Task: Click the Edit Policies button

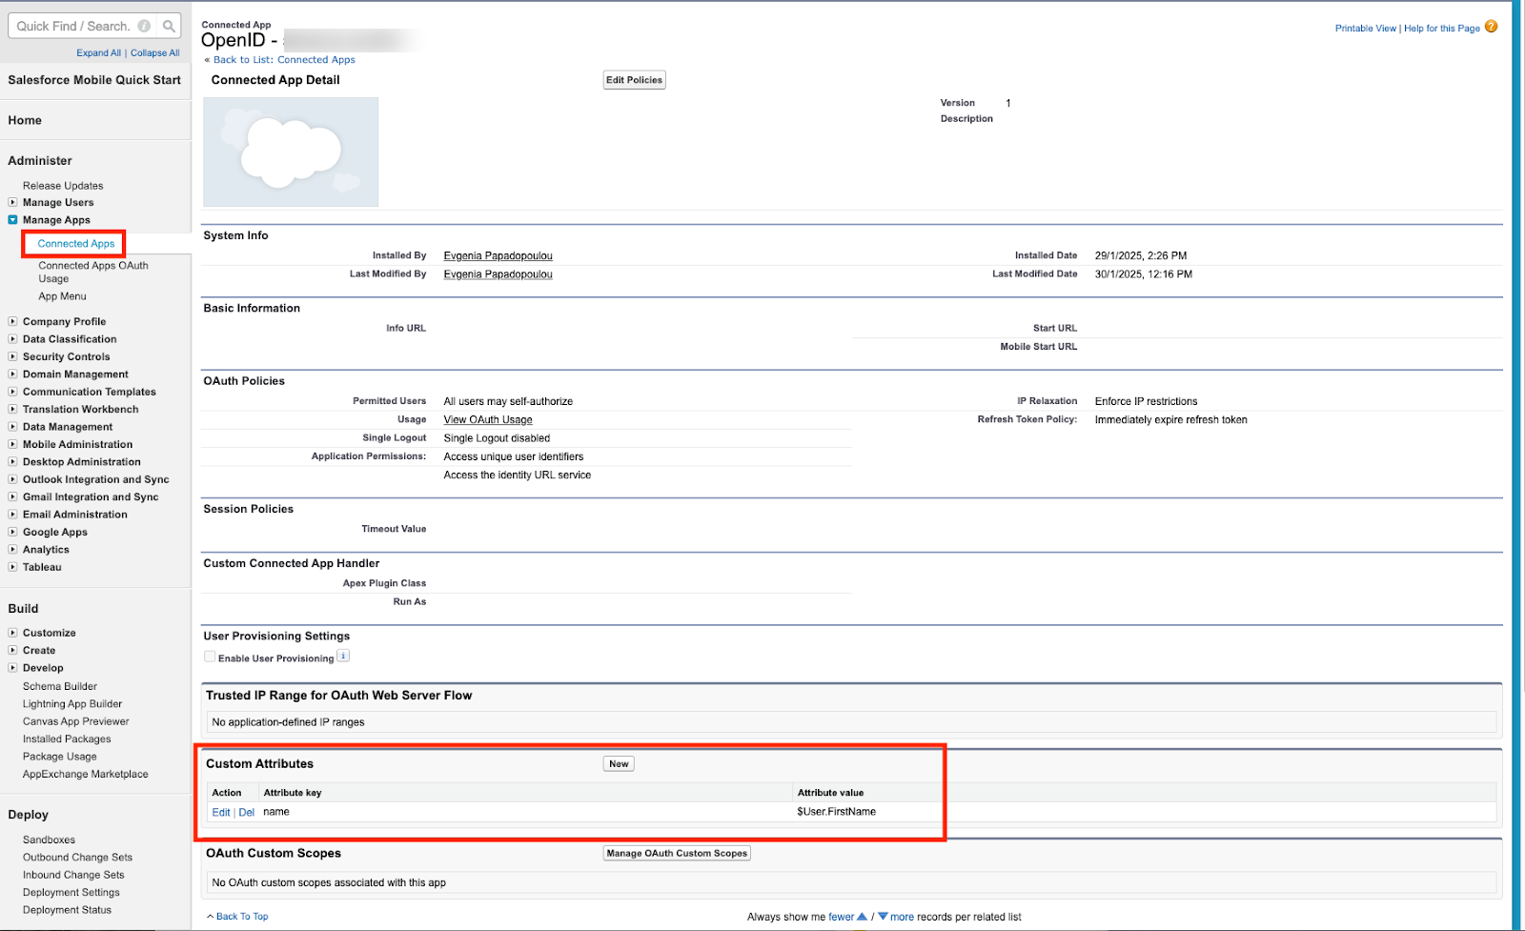Action: coord(634,80)
